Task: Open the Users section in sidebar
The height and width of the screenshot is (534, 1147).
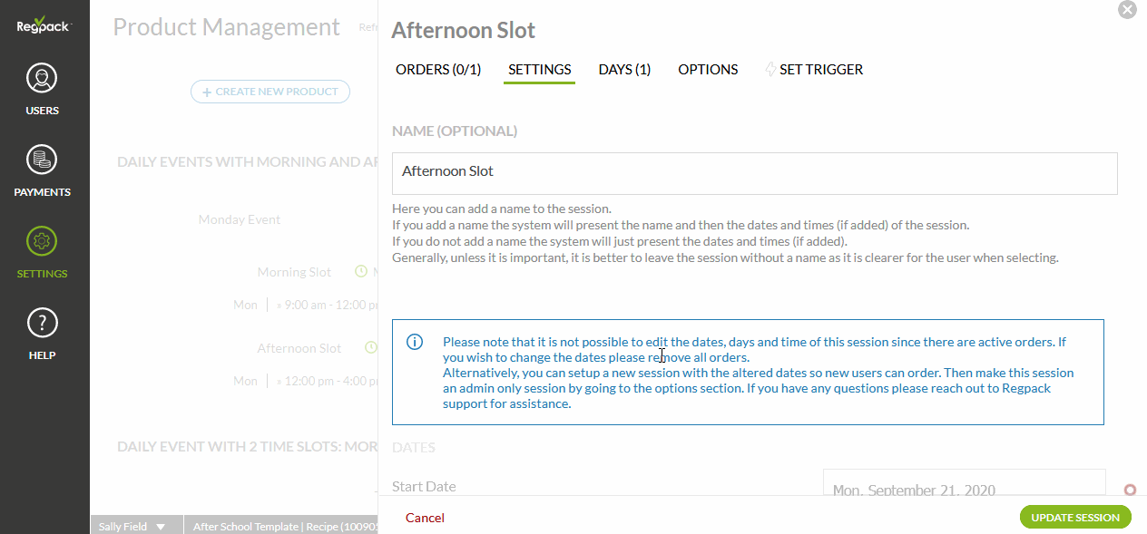Action: point(43,79)
